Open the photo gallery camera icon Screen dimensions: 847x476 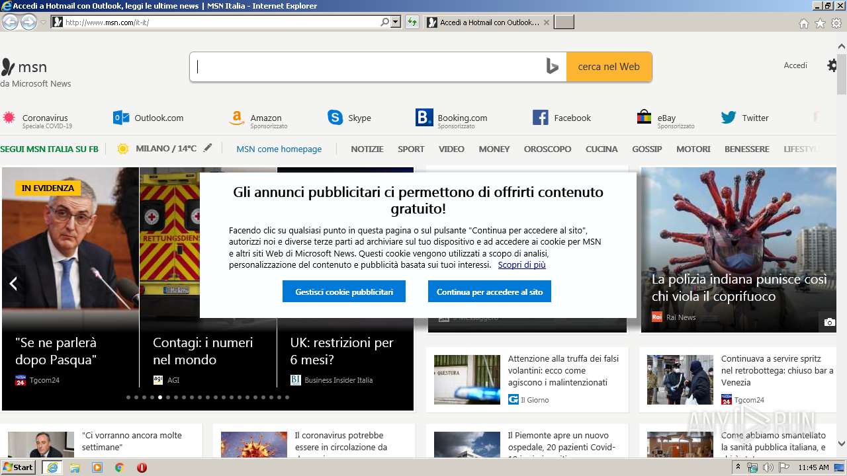(829, 322)
